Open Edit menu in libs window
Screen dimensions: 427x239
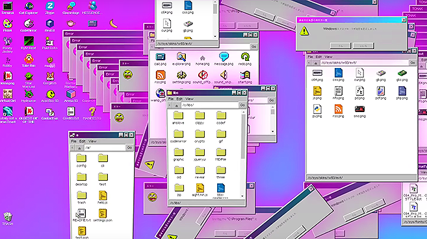179,98
